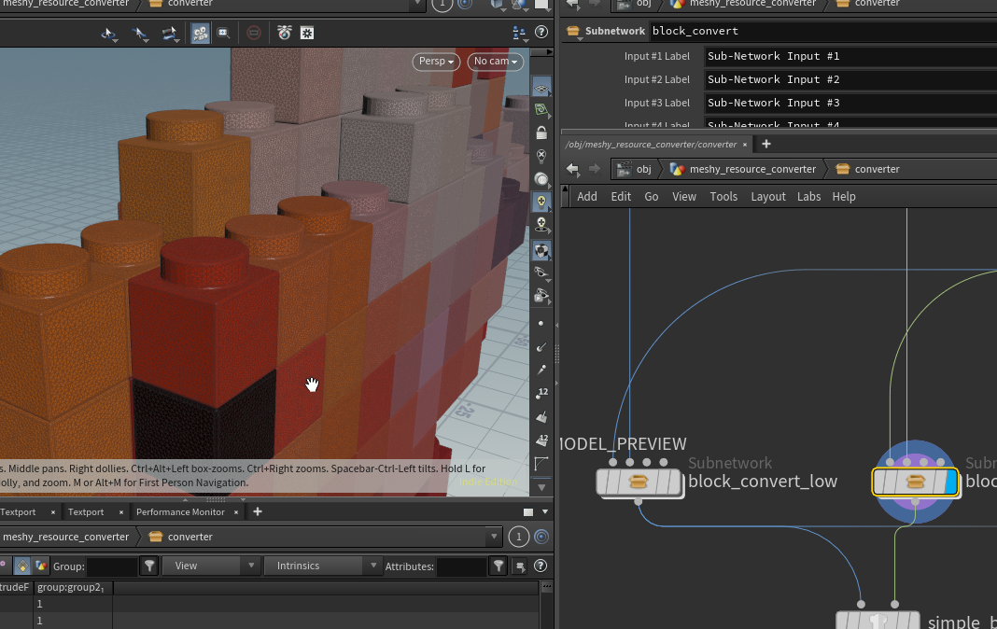Click the zoom-to-region magnifier icon
The image size is (997, 629).
tap(224, 33)
